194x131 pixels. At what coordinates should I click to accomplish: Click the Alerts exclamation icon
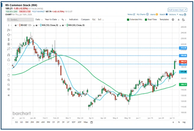157,14
